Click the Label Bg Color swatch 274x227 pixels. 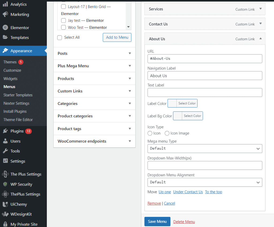[178, 116]
